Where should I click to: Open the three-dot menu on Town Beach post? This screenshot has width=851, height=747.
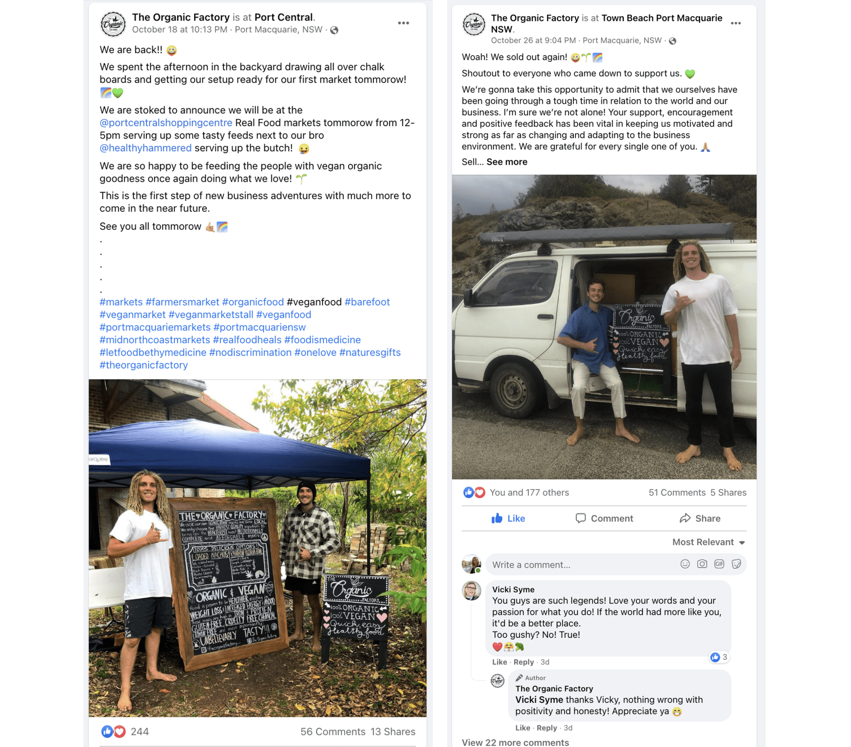pyautogui.click(x=735, y=23)
